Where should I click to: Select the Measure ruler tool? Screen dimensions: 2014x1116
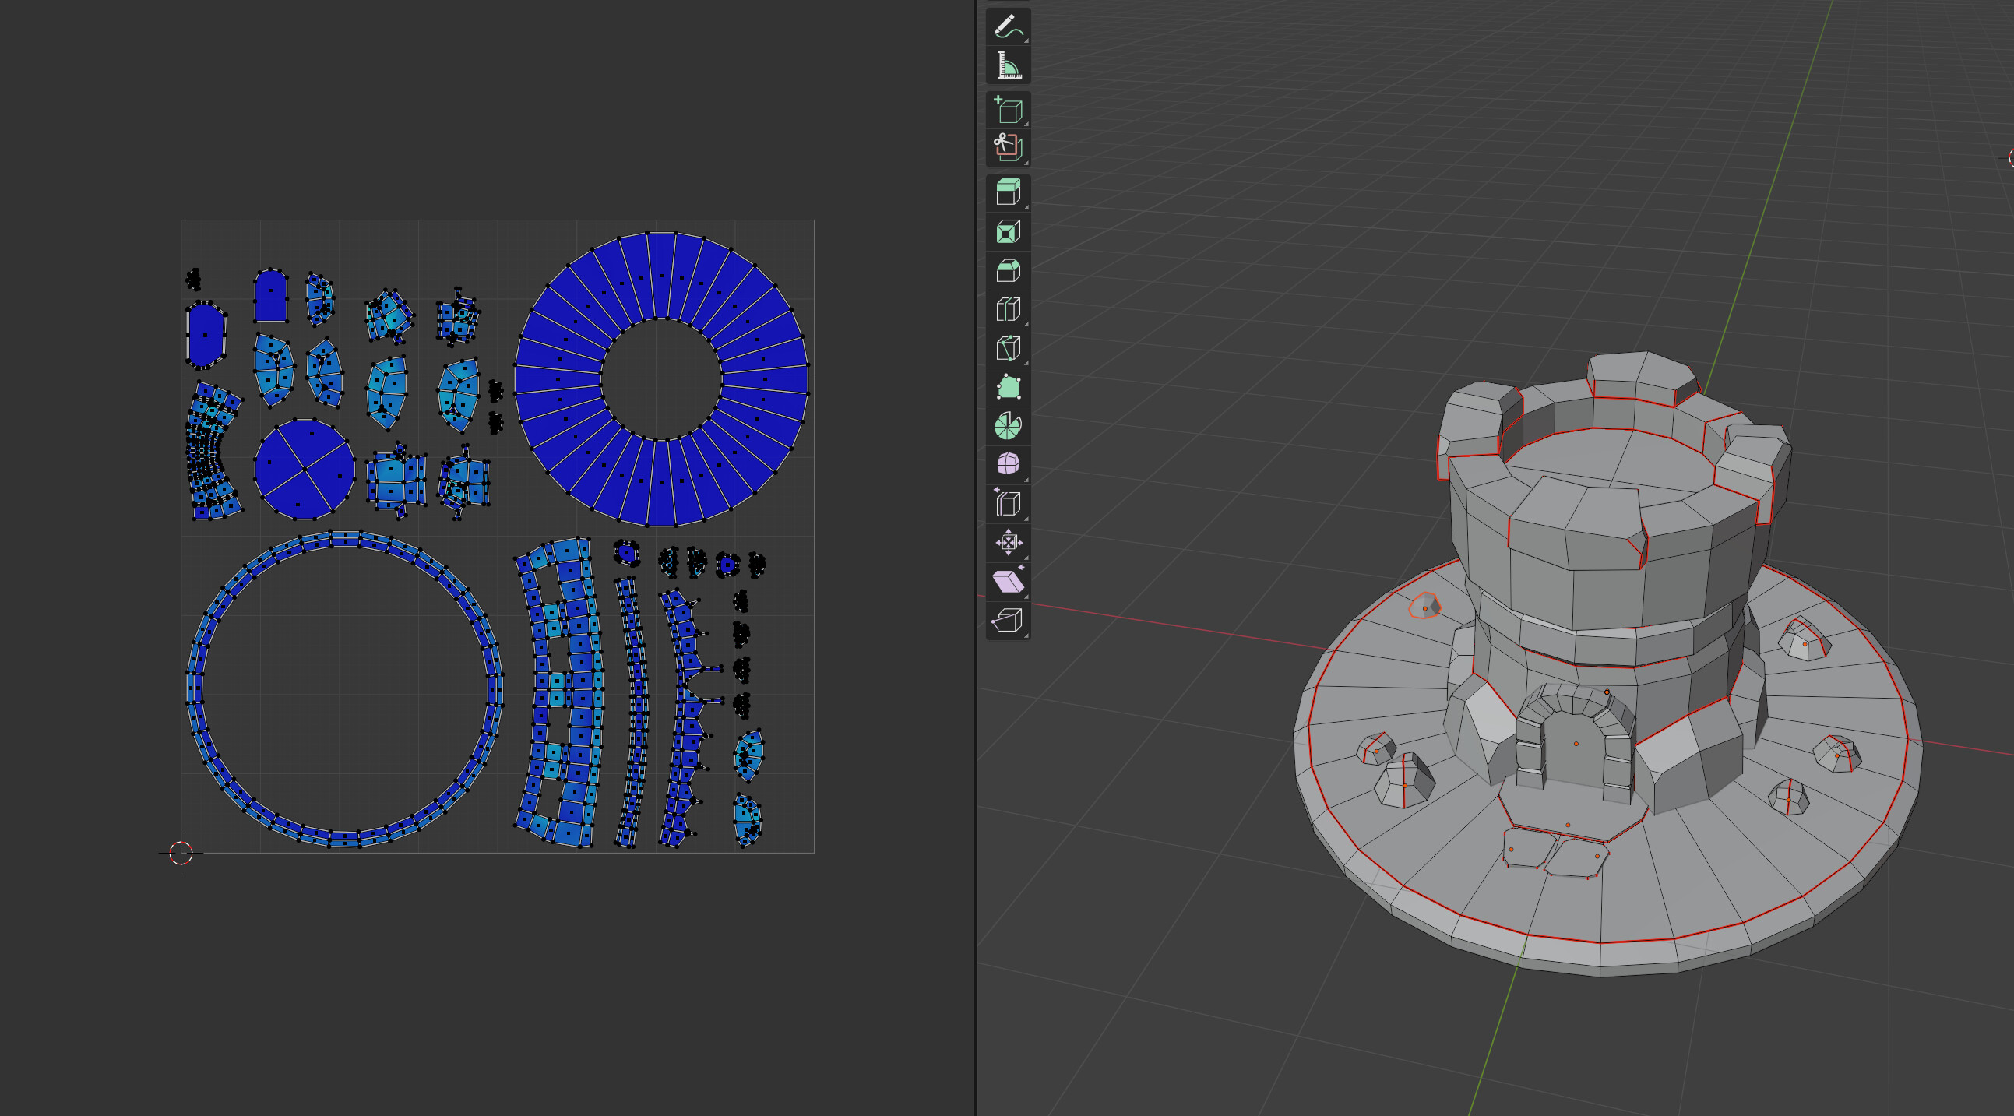pyautogui.click(x=1008, y=65)
